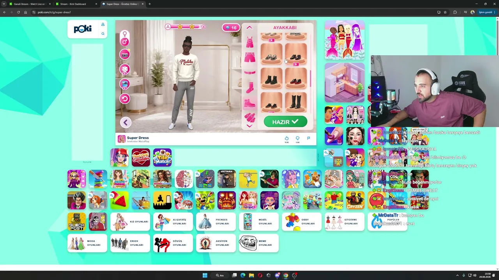Tap the random dice outfit button
The width and height of the screenshot is (499, 280).
click(x=125, y=70)
